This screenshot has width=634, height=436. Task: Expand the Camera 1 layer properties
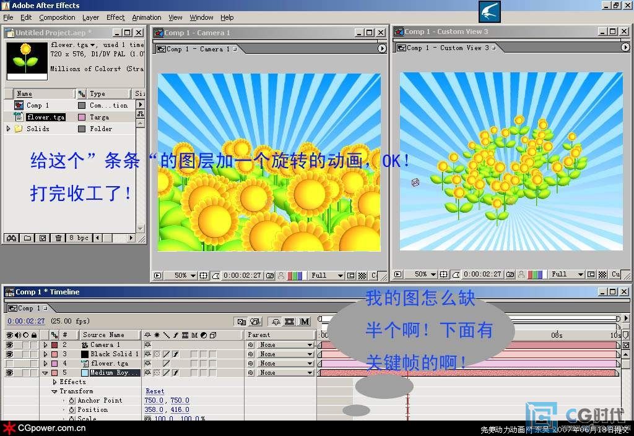[x=45, y=345]
